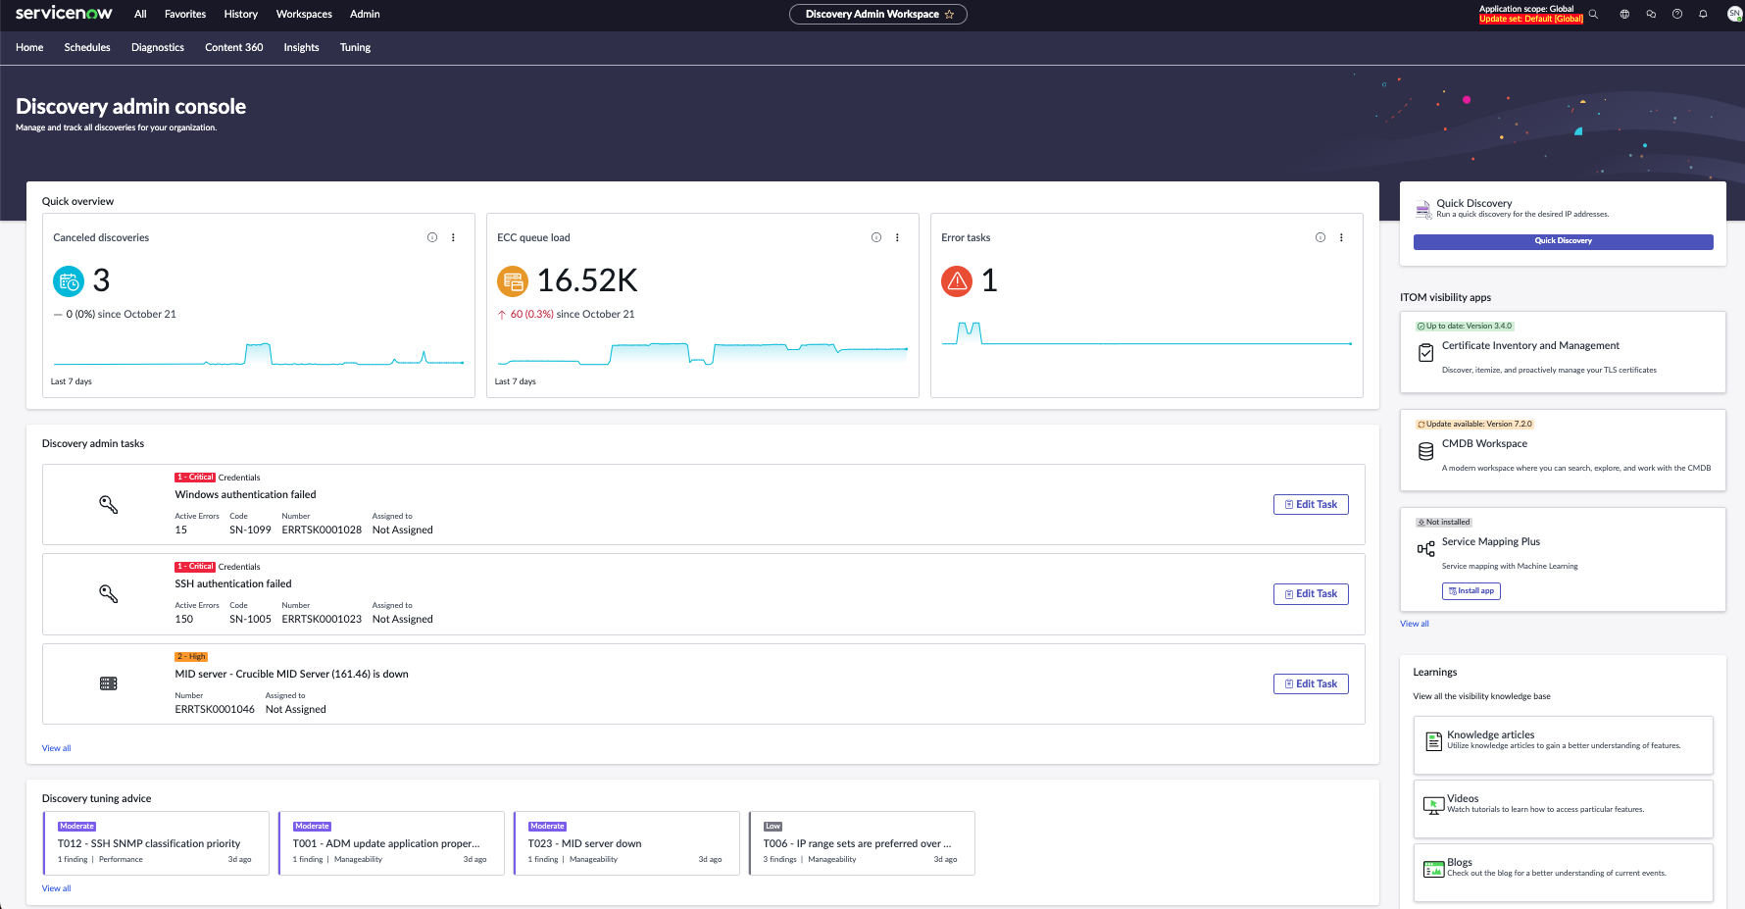Click server icon for MID server down task
The width and height of the screenshot is (1745, 909).
(x=109, y=683)
